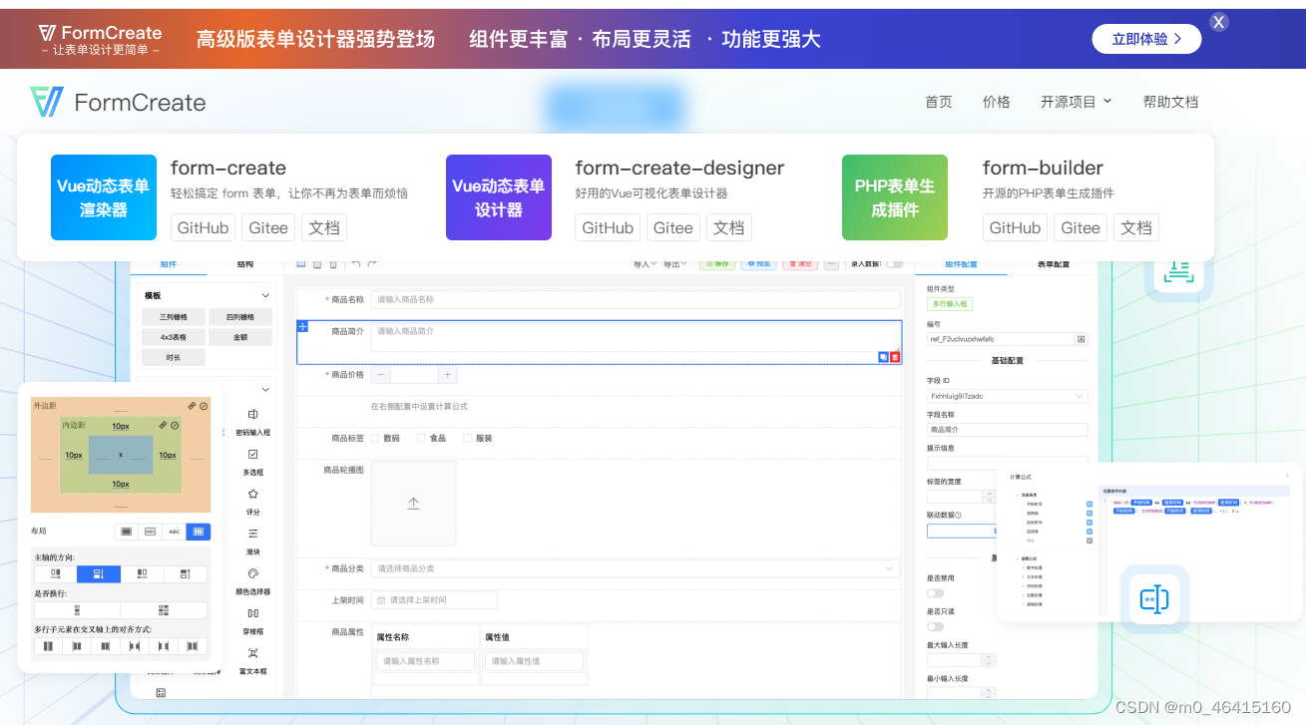This screenshot has width=1306, height=725.
Task: Adjust the 最大输入长度 stepper arrows
Action: pos(989,660)
